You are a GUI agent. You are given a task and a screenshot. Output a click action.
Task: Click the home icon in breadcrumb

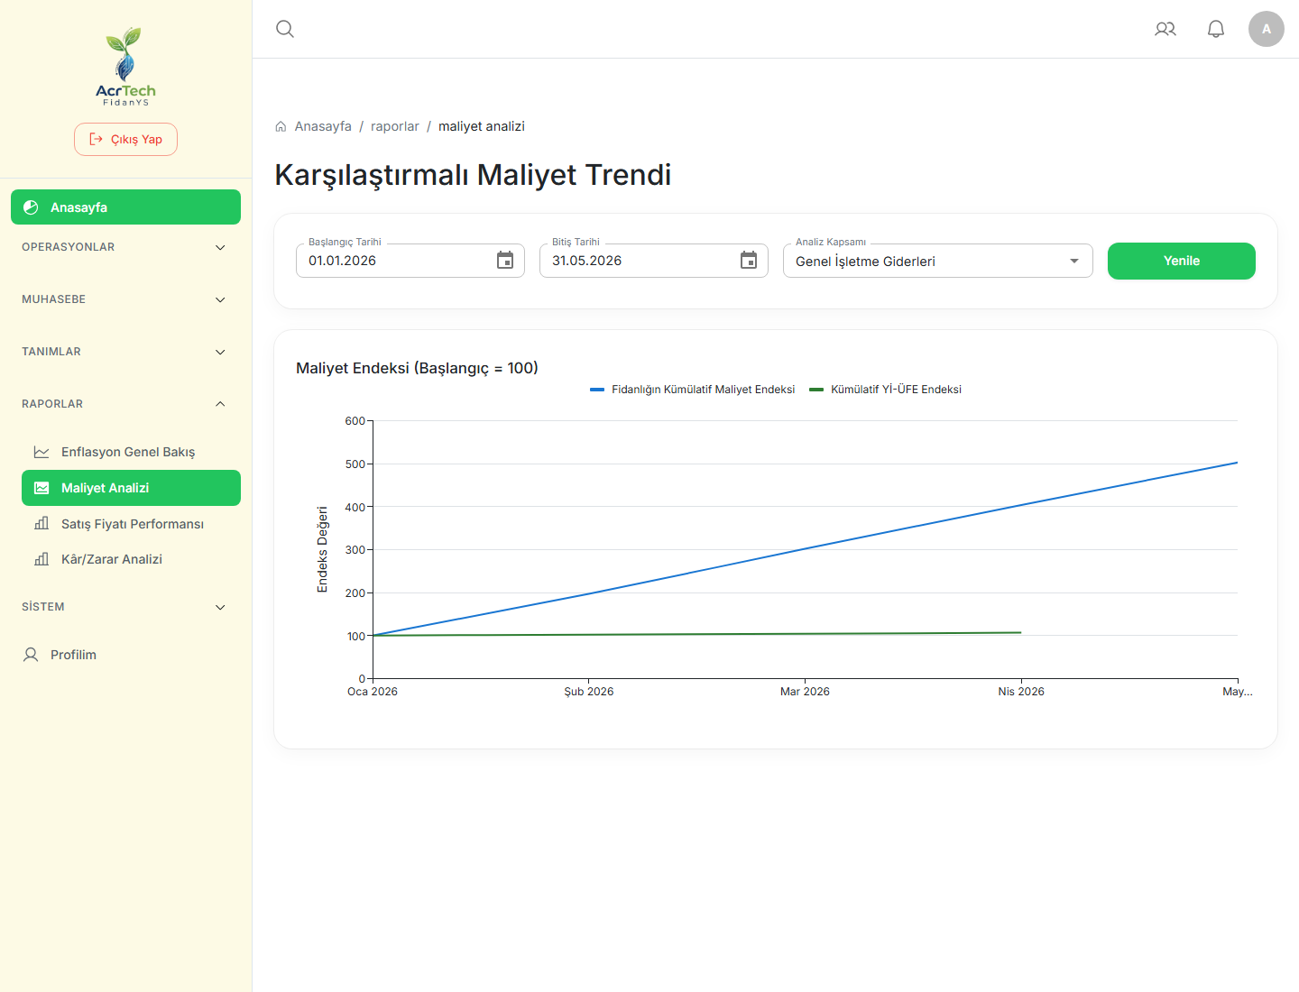point(281,126)
